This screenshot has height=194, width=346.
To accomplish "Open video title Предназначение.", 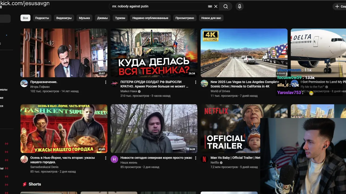I will point(44,82).
